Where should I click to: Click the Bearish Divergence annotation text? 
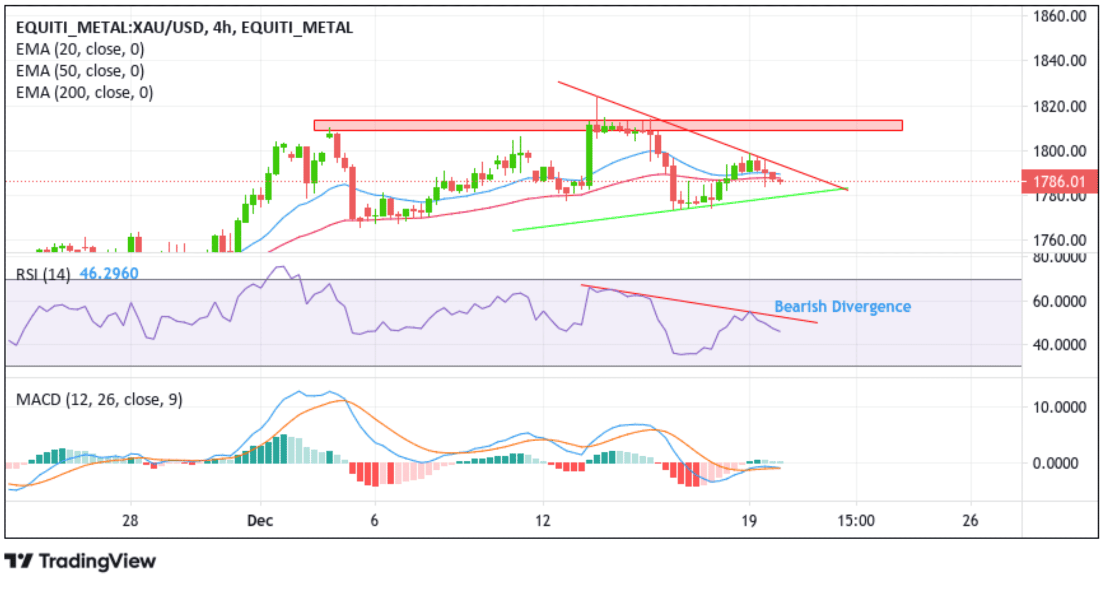click(843, 306)
